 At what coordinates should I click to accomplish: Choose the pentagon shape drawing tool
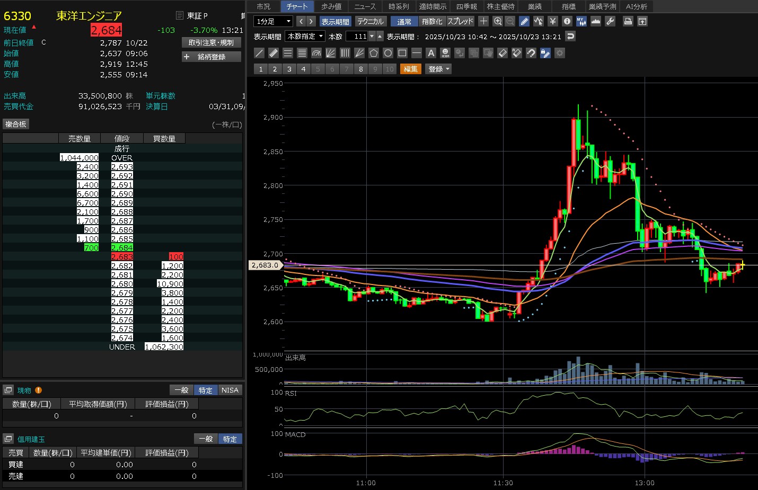click(x=374, y=53)
